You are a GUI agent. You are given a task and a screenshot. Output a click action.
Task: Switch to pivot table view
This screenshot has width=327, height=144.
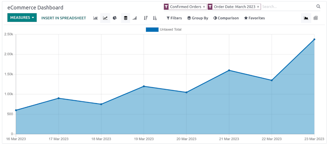[x=316, y=18]
